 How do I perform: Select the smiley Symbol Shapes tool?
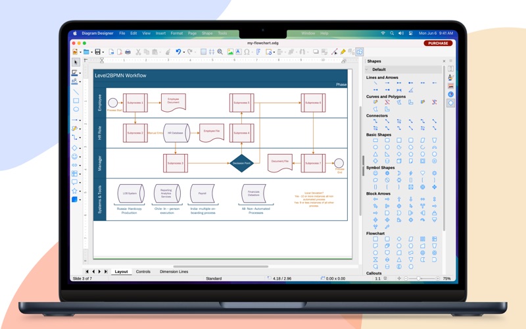coord(74,157)
